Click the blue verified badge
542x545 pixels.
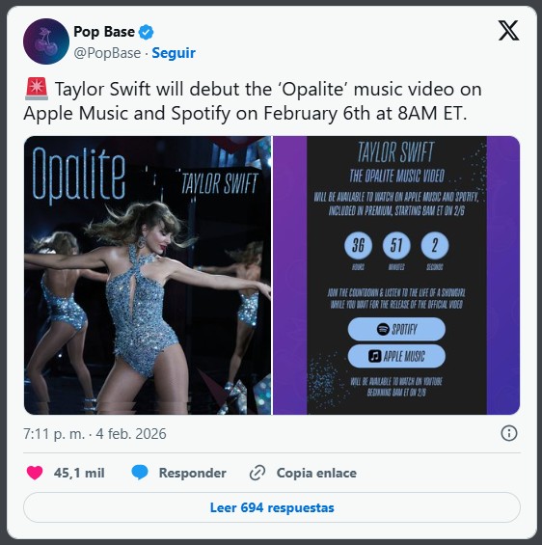[x=146, y=33]
